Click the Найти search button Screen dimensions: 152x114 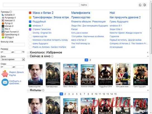pos(84,5)
